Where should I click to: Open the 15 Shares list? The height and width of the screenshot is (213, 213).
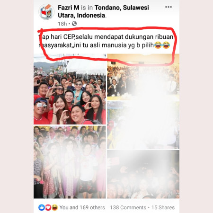163,207
